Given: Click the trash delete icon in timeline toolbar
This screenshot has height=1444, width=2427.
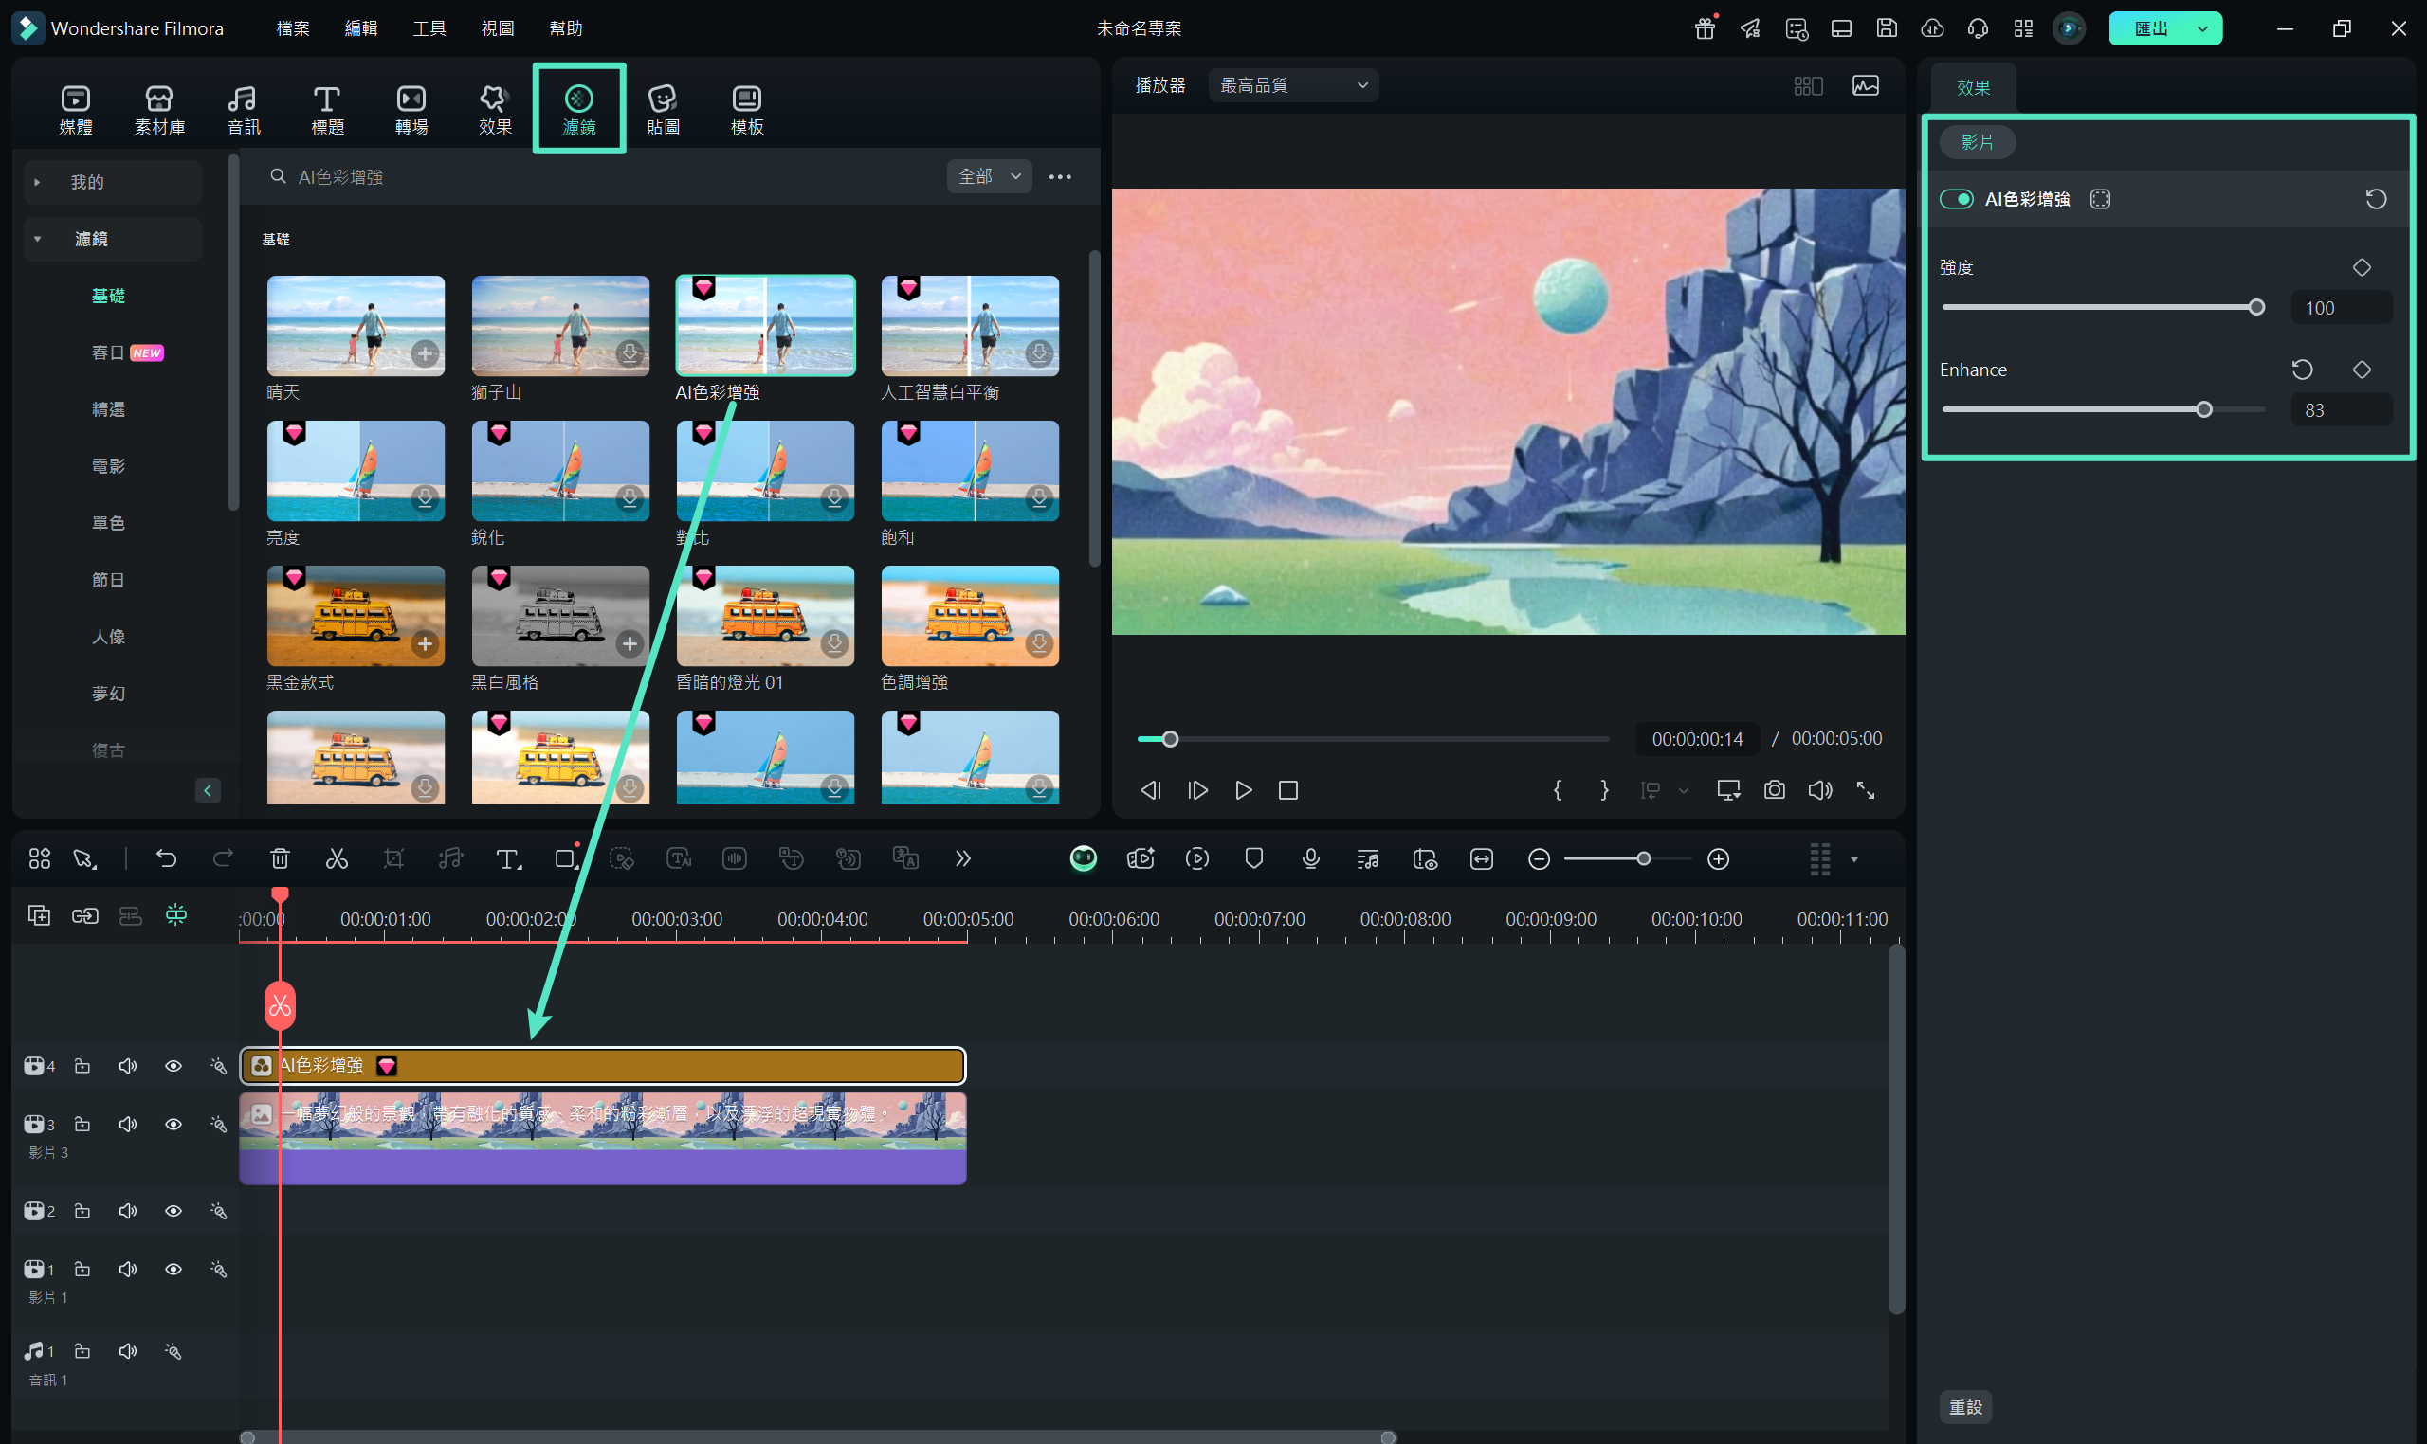Looking at the screenshot, I should tap(280, 858).
